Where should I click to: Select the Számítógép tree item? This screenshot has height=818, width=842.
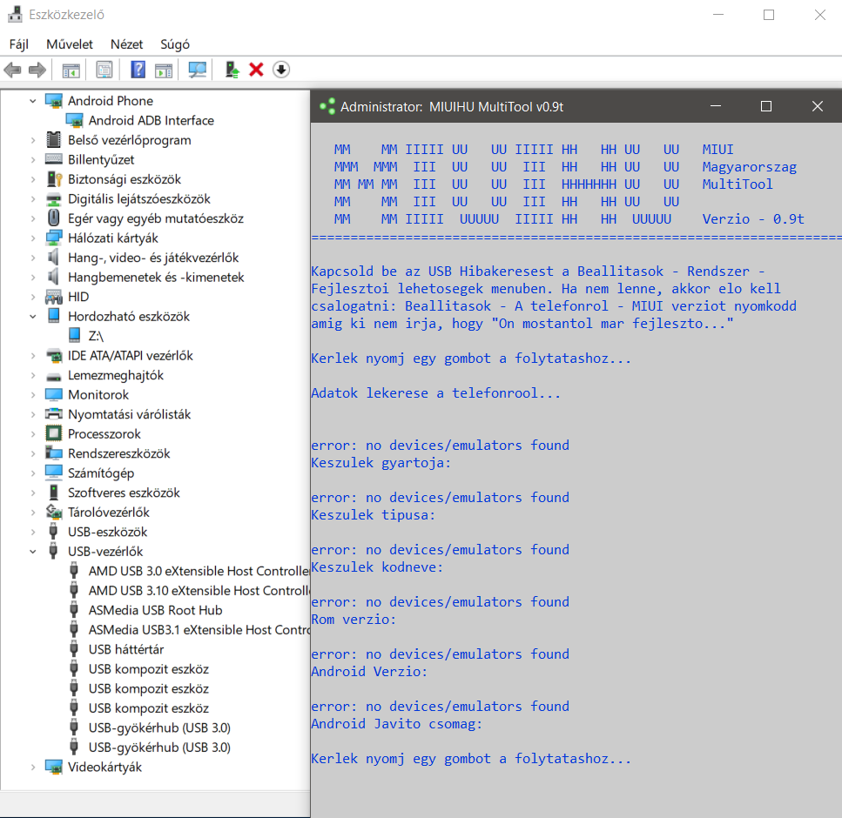coord(101,473)
